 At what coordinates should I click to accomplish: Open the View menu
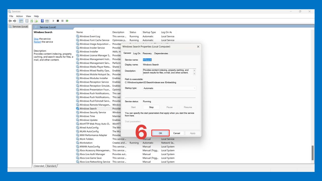coord(28,16)
